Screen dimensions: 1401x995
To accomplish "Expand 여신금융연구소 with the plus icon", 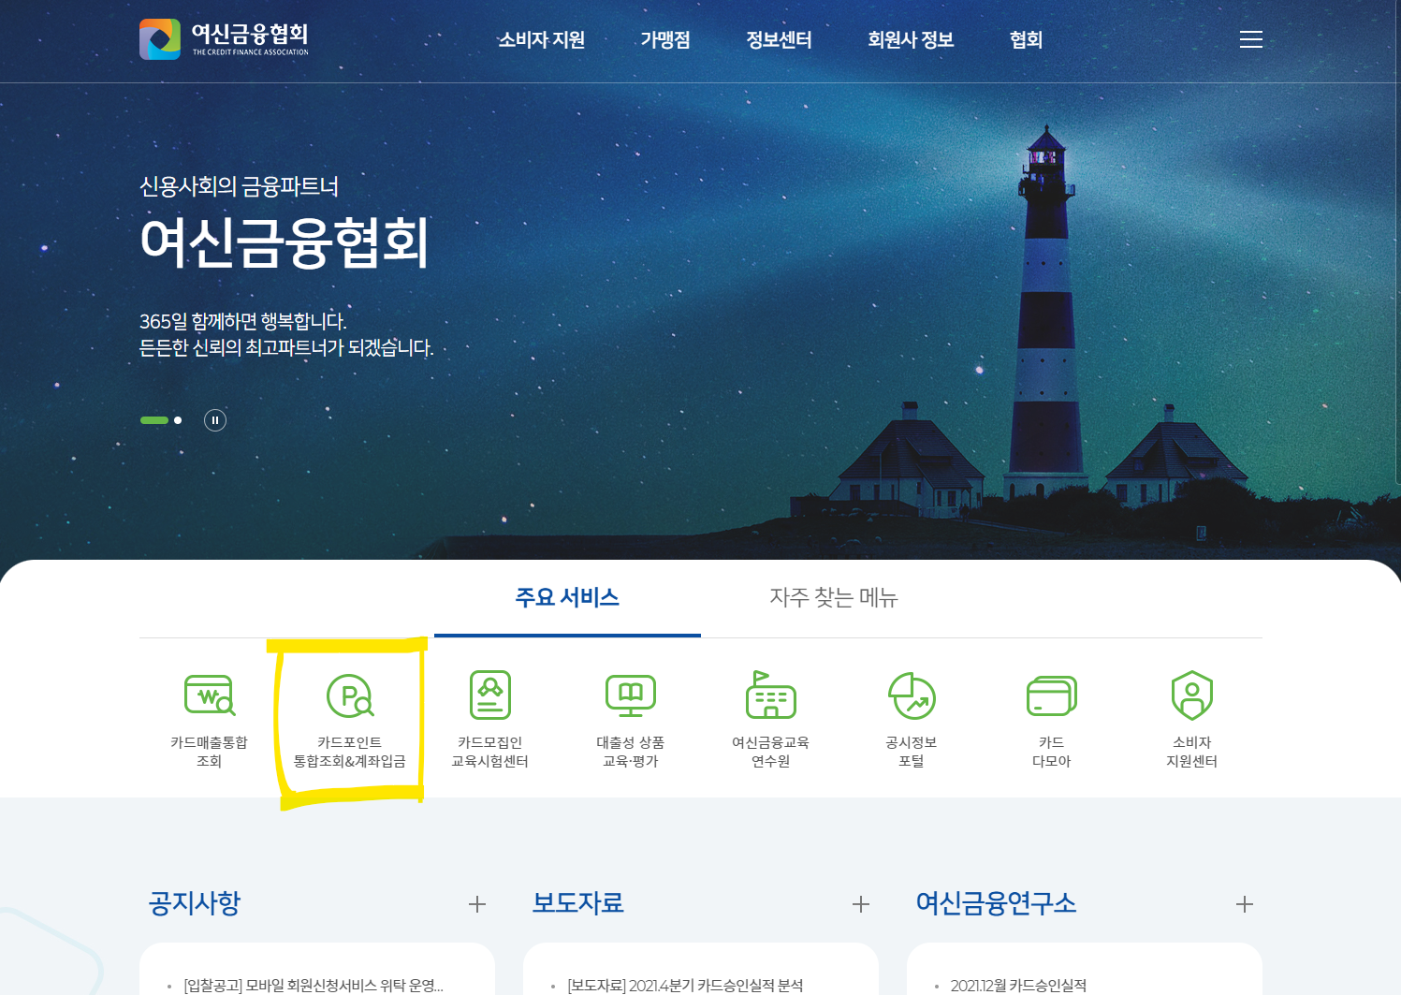I will (1245, 904).
